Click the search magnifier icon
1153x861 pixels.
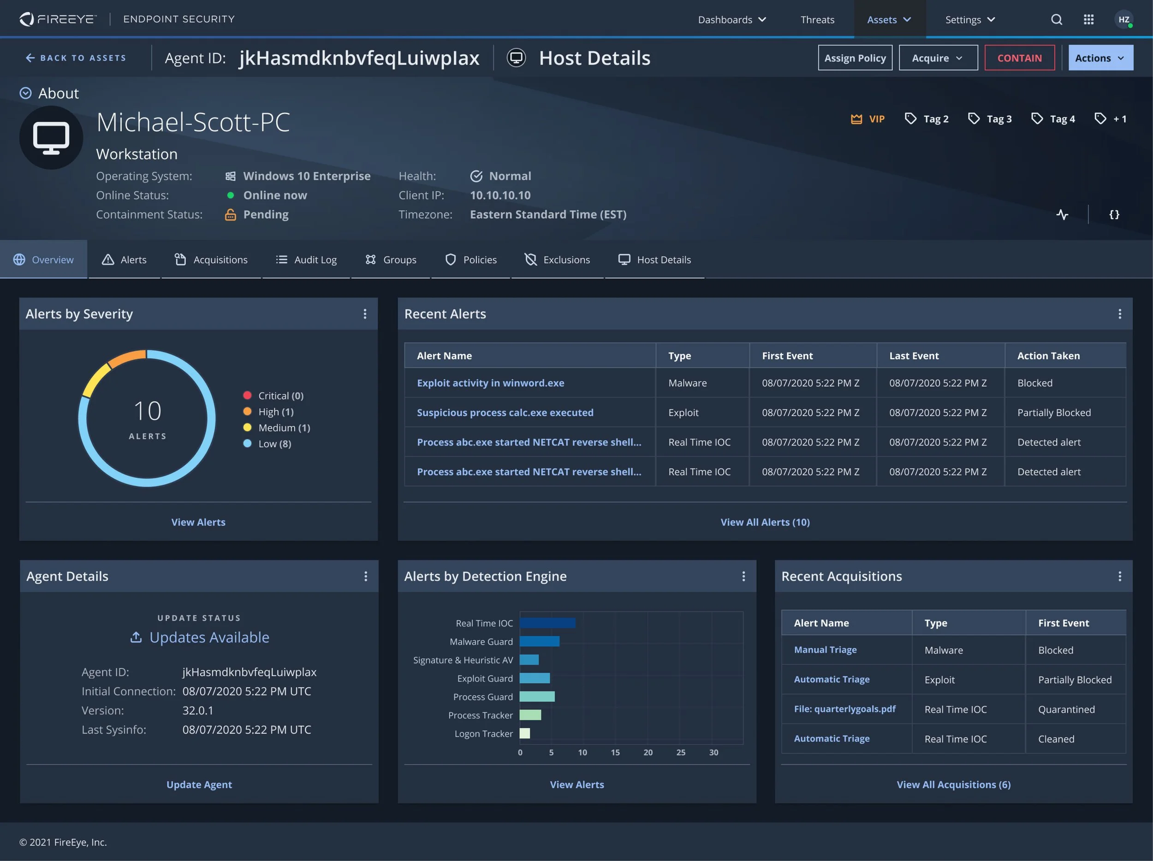coord(1056,20)
